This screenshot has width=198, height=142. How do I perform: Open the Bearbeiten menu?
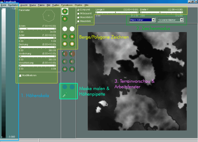click(x=13, y=5)
